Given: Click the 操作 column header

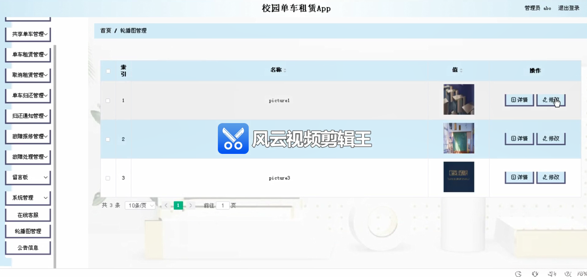Looking at the screenshot, I should coord(535,71).
